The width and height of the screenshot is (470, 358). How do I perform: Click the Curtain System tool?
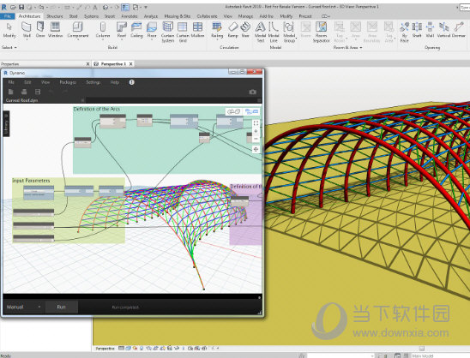pyautogui.click(x=167, y=32)
